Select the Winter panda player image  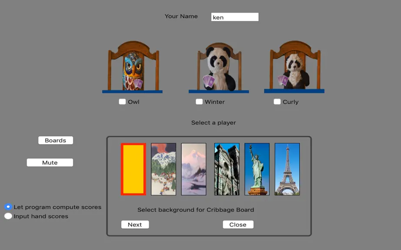coord(219,68)
